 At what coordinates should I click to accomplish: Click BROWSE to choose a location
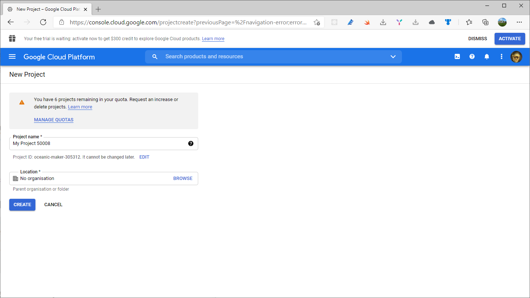[x=183, y=178]
